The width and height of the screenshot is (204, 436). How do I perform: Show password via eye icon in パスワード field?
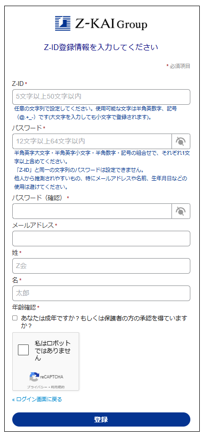(181, 141)
